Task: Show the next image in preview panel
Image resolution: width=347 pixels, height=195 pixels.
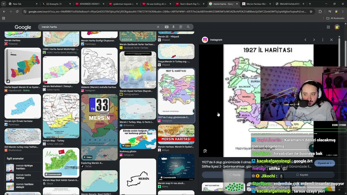Action: (314, 40)
